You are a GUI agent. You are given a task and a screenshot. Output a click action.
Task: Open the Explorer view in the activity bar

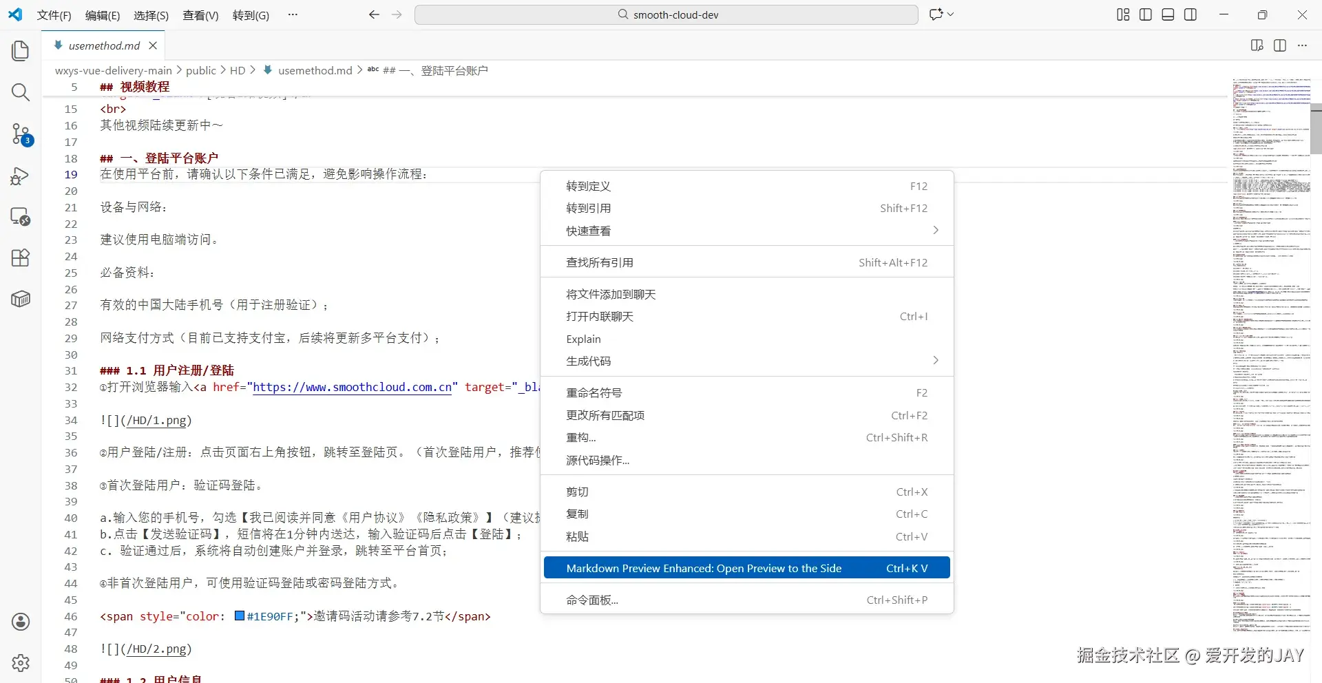click(21, 50)
